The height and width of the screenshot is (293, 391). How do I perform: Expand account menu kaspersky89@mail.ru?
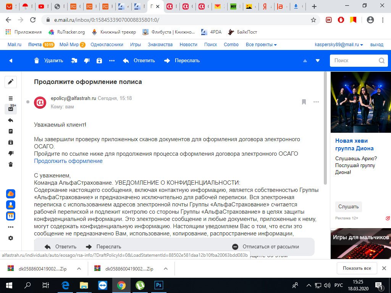pyautogui.click(x=339, y=45)
